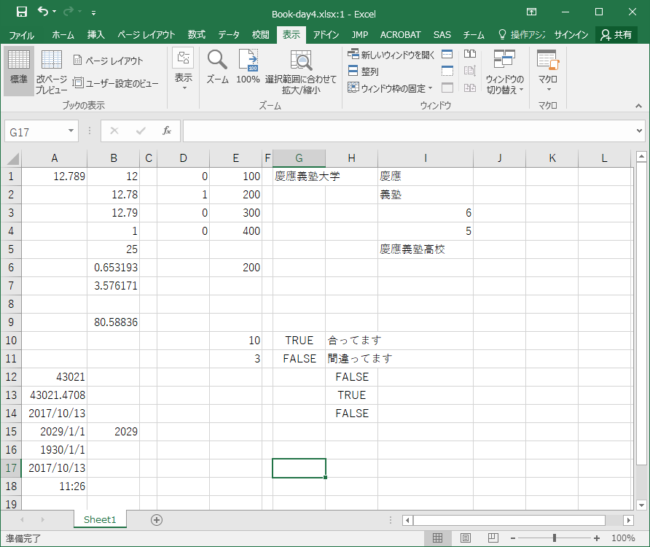Open the 表示 show options dropdown

[183, 71]
